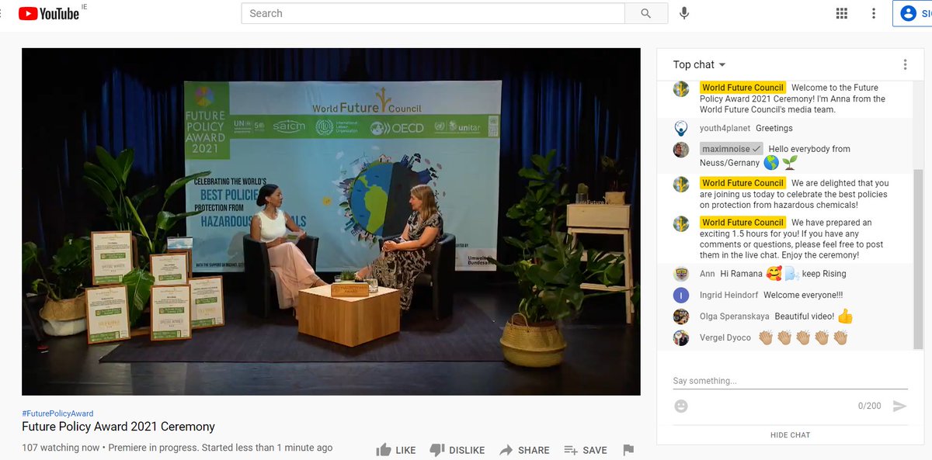
Task: Open the live chat options menu
Action: 905,64
